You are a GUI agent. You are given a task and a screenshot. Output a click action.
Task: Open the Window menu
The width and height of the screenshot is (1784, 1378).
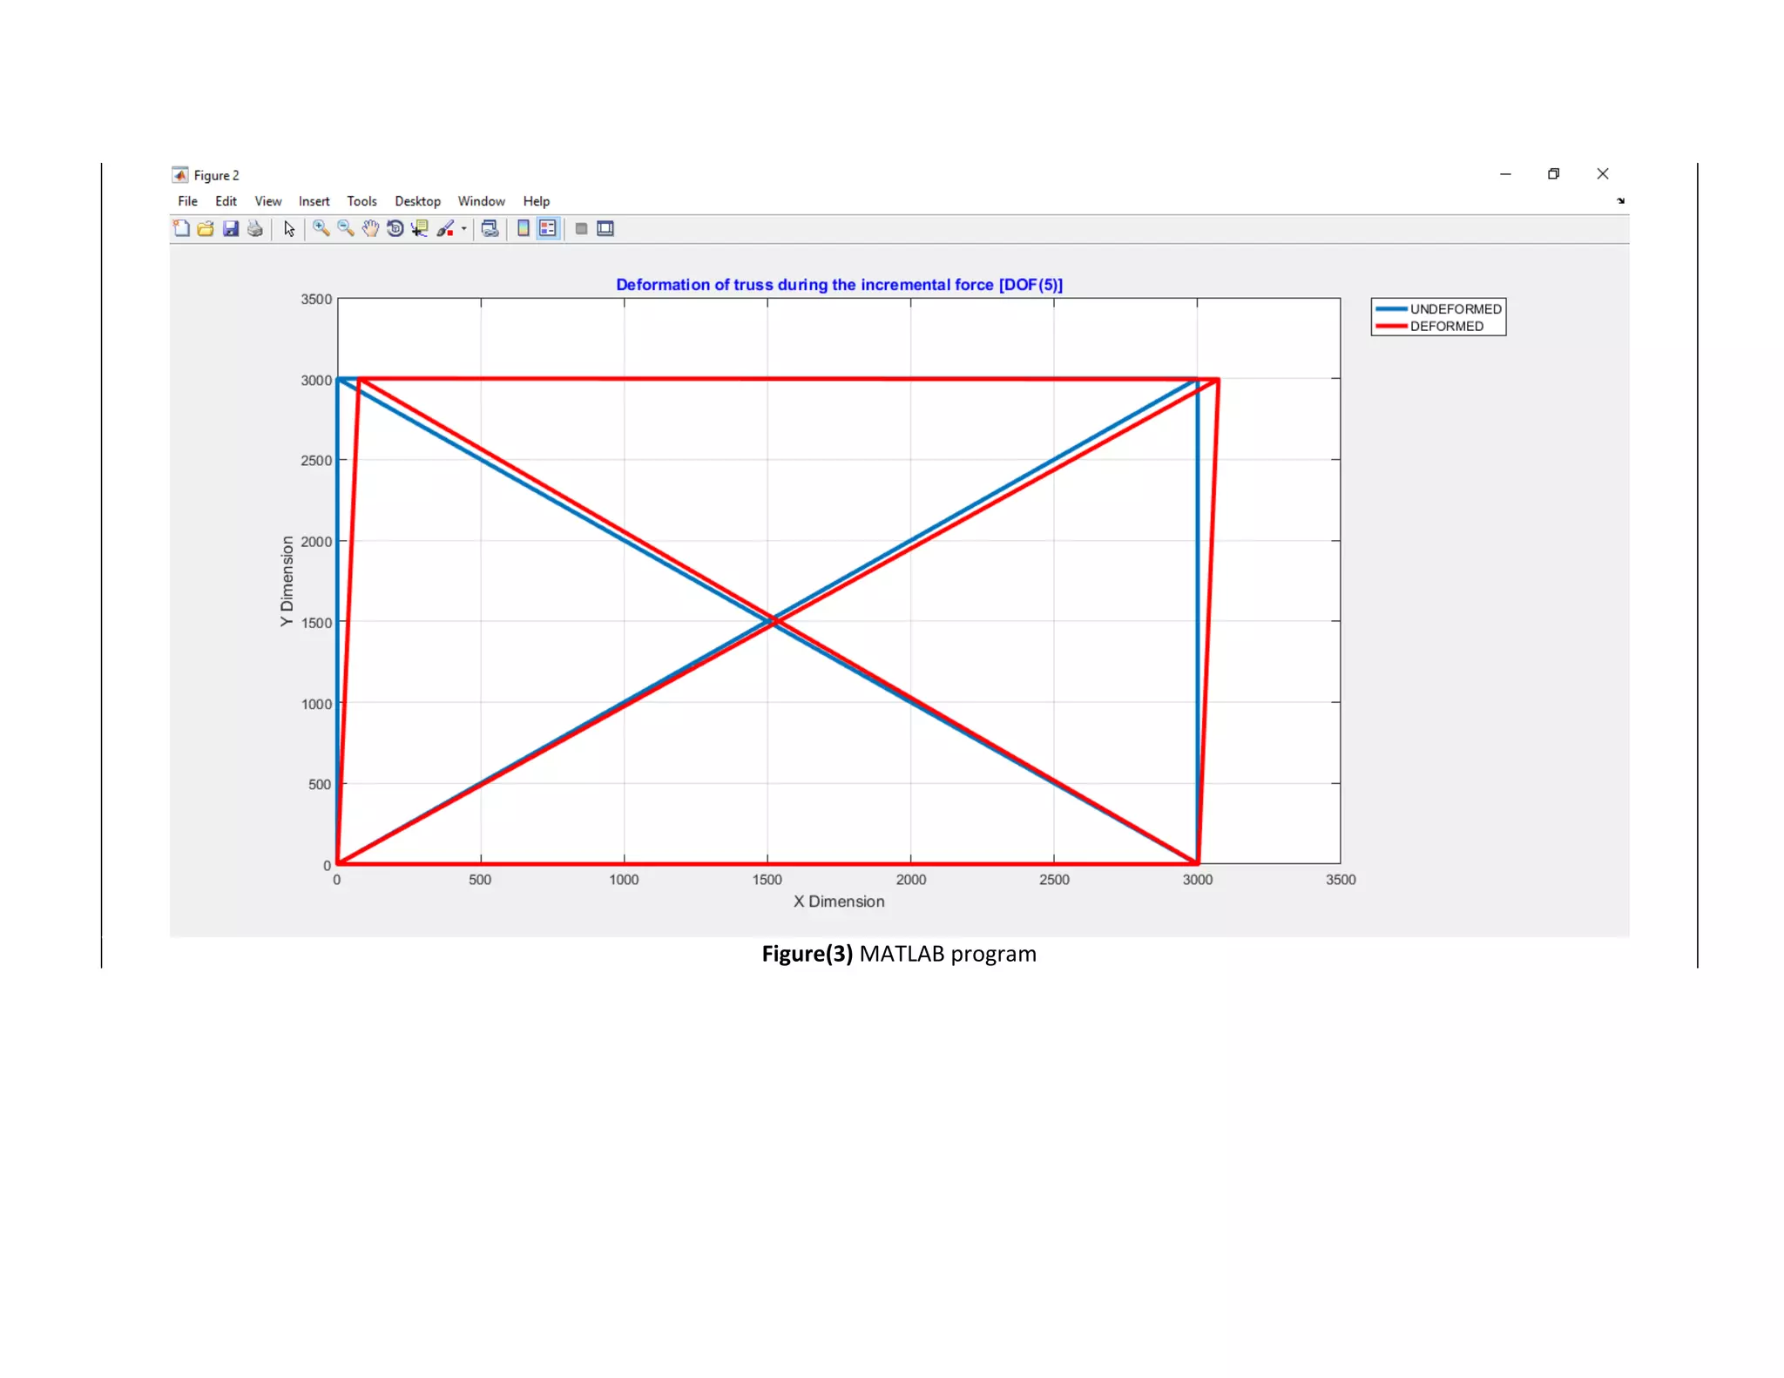pos(481,201)
